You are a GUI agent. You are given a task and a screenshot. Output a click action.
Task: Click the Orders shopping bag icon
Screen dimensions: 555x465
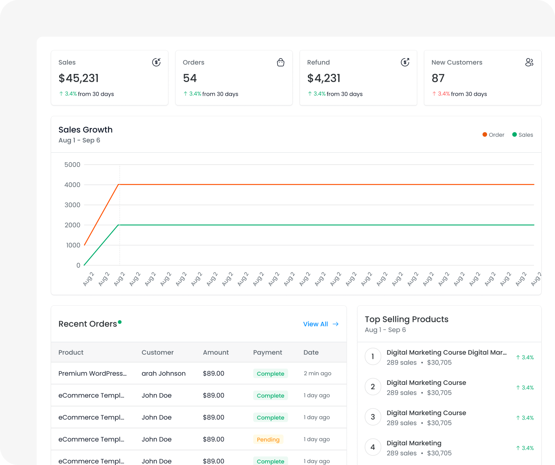pos(281,62)
